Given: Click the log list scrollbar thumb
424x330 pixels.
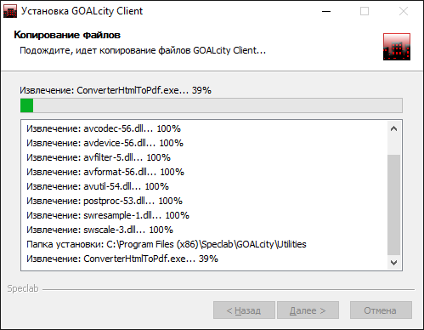Looking at the screenshot, I should [x=393, y=205].
